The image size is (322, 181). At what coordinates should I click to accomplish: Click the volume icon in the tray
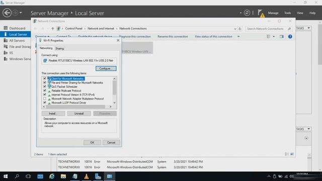click(291, 176)
